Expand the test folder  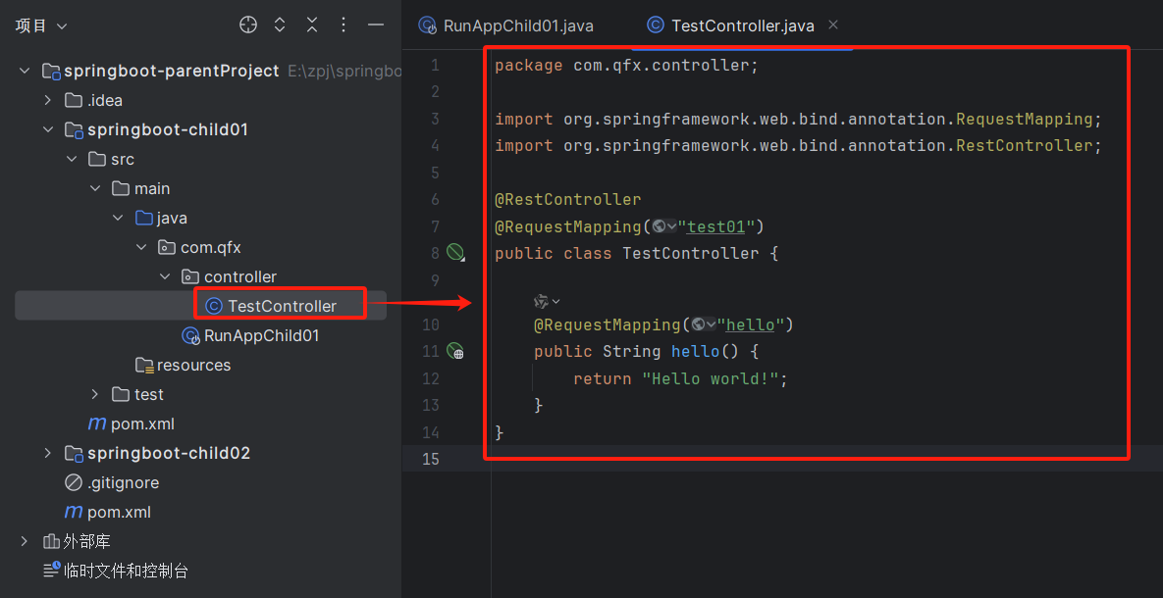point(95,394)
